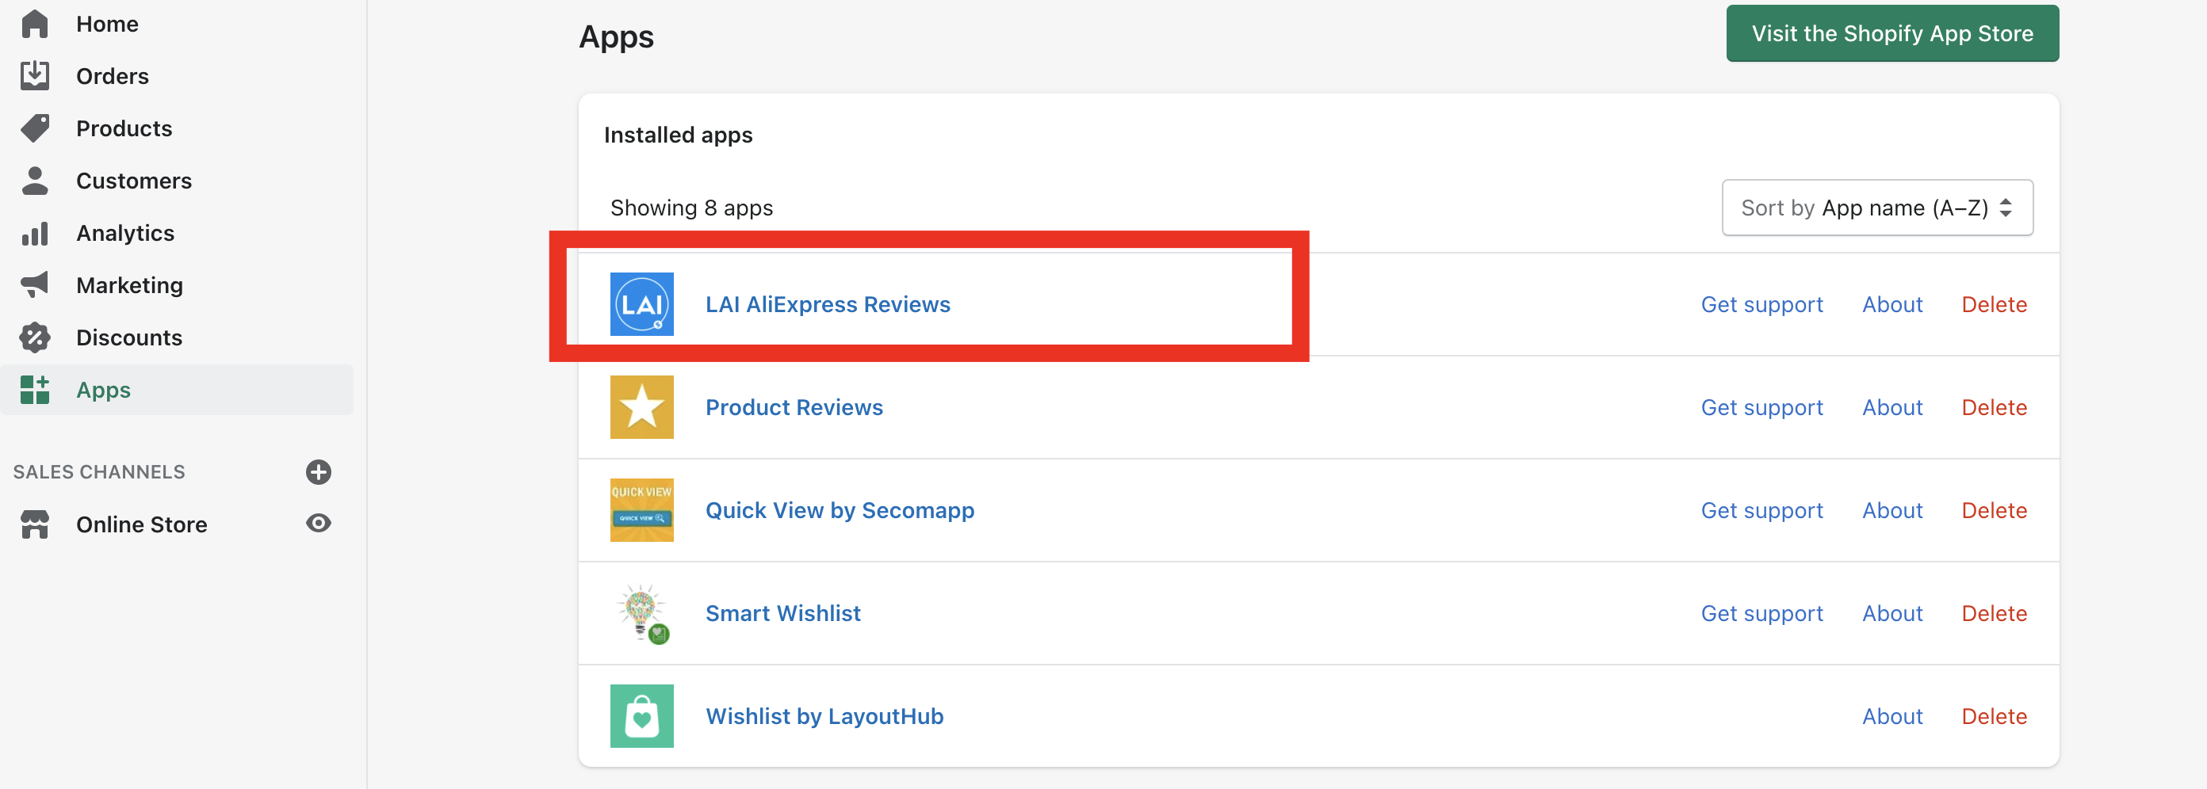View About for Product Reviews
Image resolution: width=2207 pixels, height=789 pixels.
coord(1891,407)
